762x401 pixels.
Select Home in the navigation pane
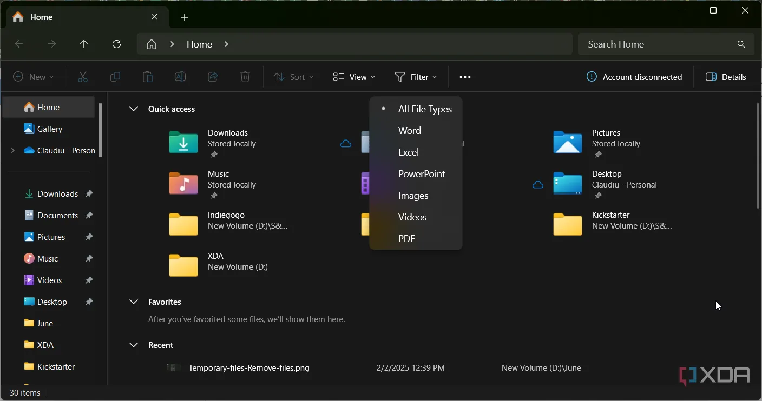click(x=49, y=107)
